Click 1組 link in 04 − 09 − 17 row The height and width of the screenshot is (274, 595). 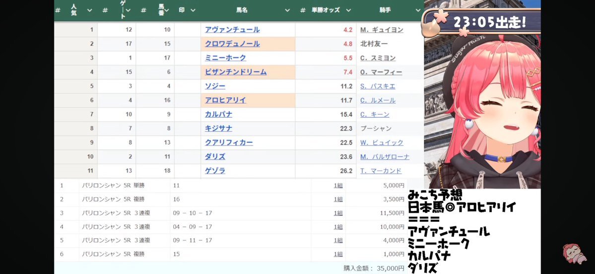tap(338, 226)
